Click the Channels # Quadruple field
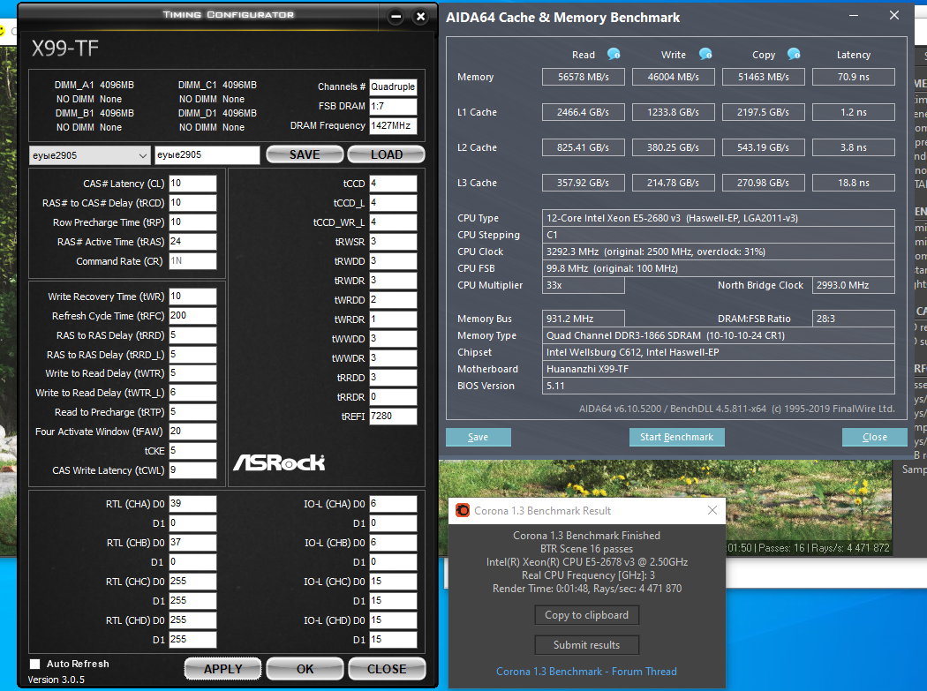The width and height of the screenshot is (927, 691). coord(393,86)
